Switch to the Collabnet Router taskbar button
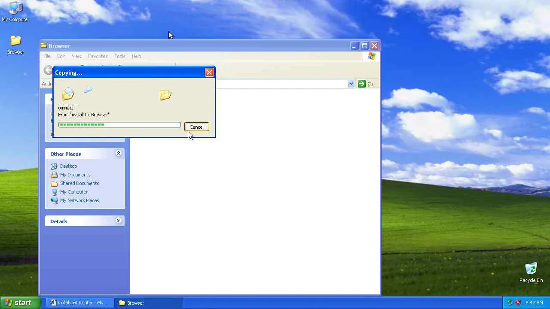This screenshot has width=550, height=309. pyautogui.click(x=79, y=303)
